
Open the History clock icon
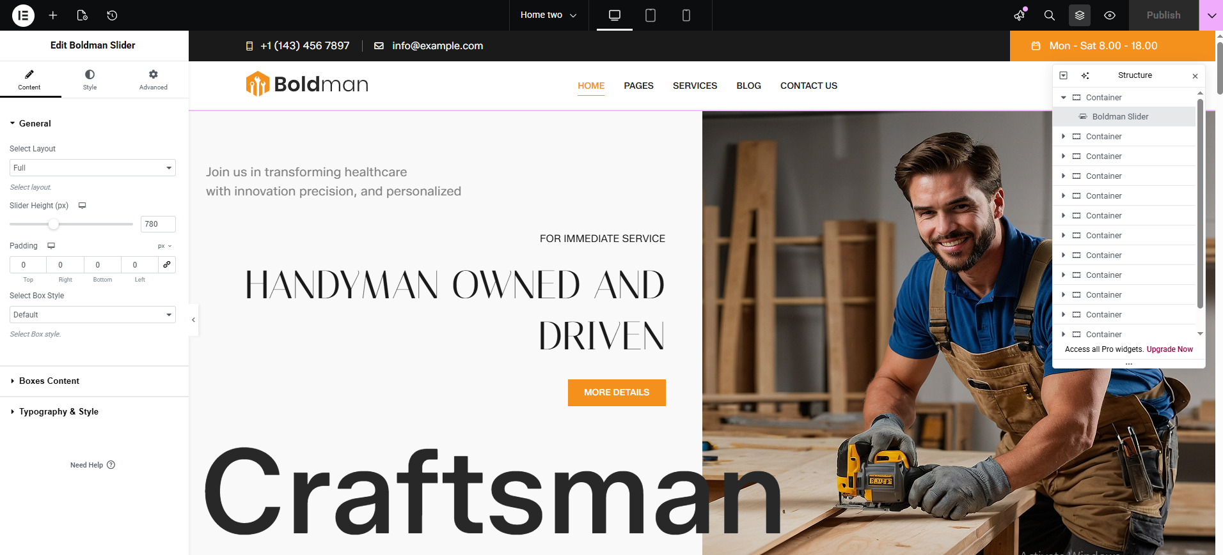[112, 15]
